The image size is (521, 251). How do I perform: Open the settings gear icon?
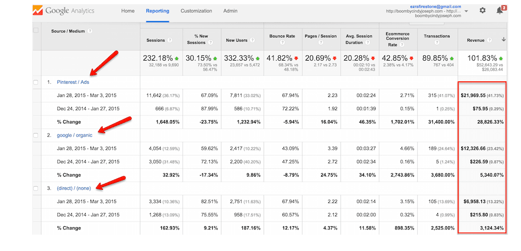(482, 11)
